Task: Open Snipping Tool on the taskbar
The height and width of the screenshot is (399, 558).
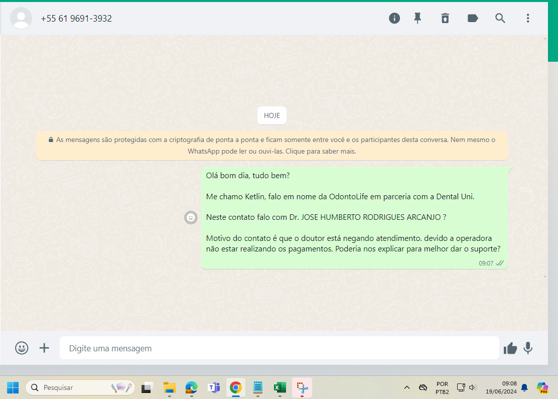Action: tap(302, 387)
